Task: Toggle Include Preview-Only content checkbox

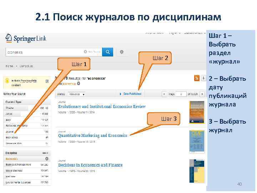Action: click(47, 81)
